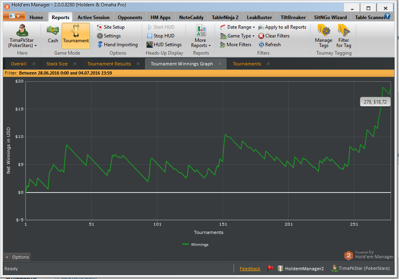The image size is (399, 279).
Task: Open More Filters
Action: pos(235,44)
